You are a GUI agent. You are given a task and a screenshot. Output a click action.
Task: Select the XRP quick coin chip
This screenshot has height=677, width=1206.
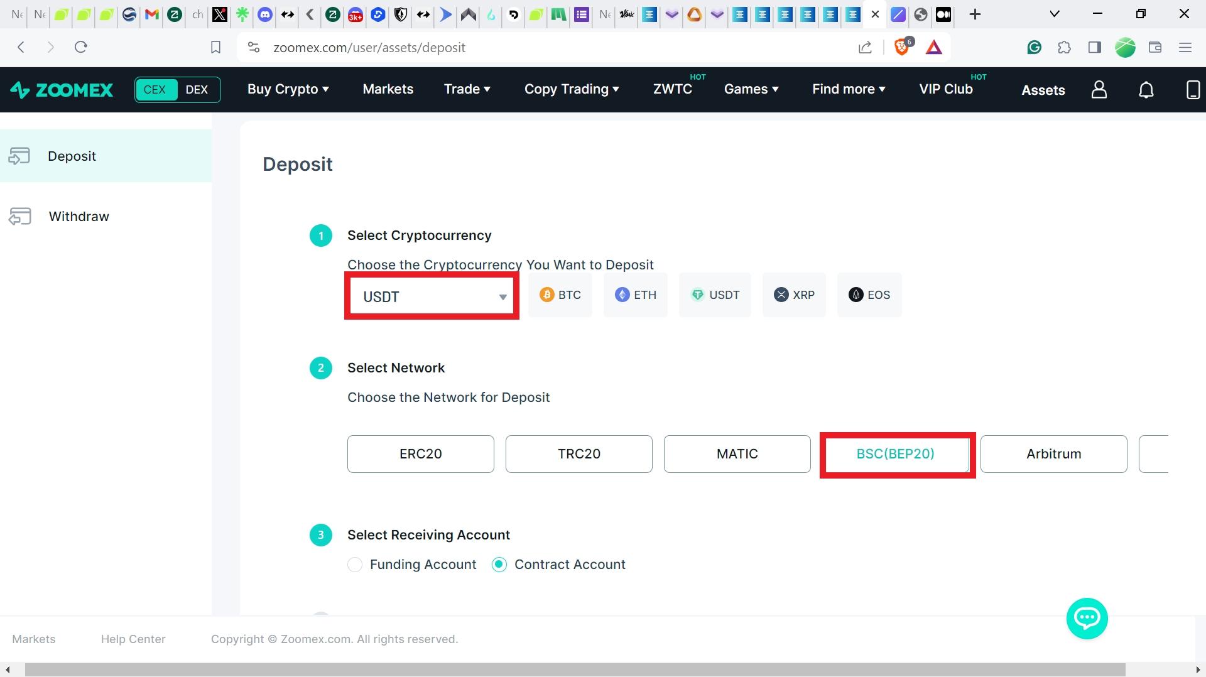[794, 295]
